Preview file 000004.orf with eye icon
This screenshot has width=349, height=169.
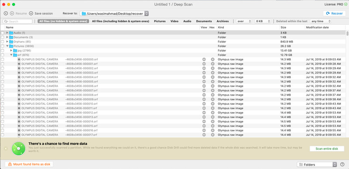[204, 77]
